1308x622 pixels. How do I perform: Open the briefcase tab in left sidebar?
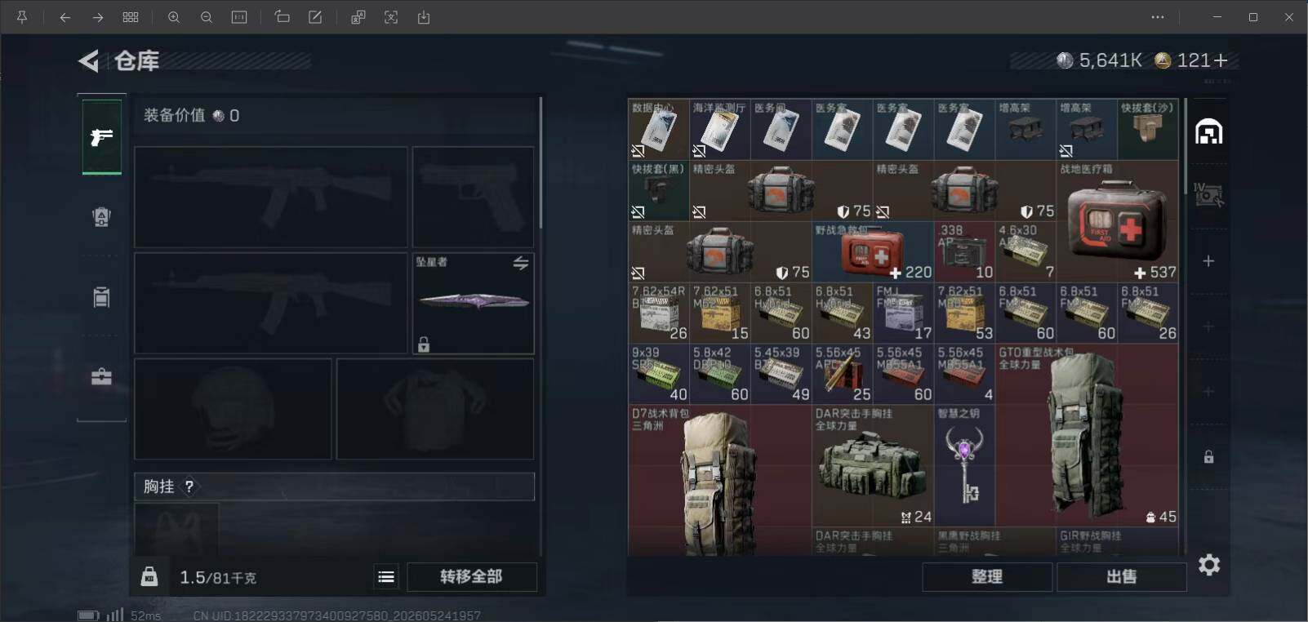coord(101,376)
